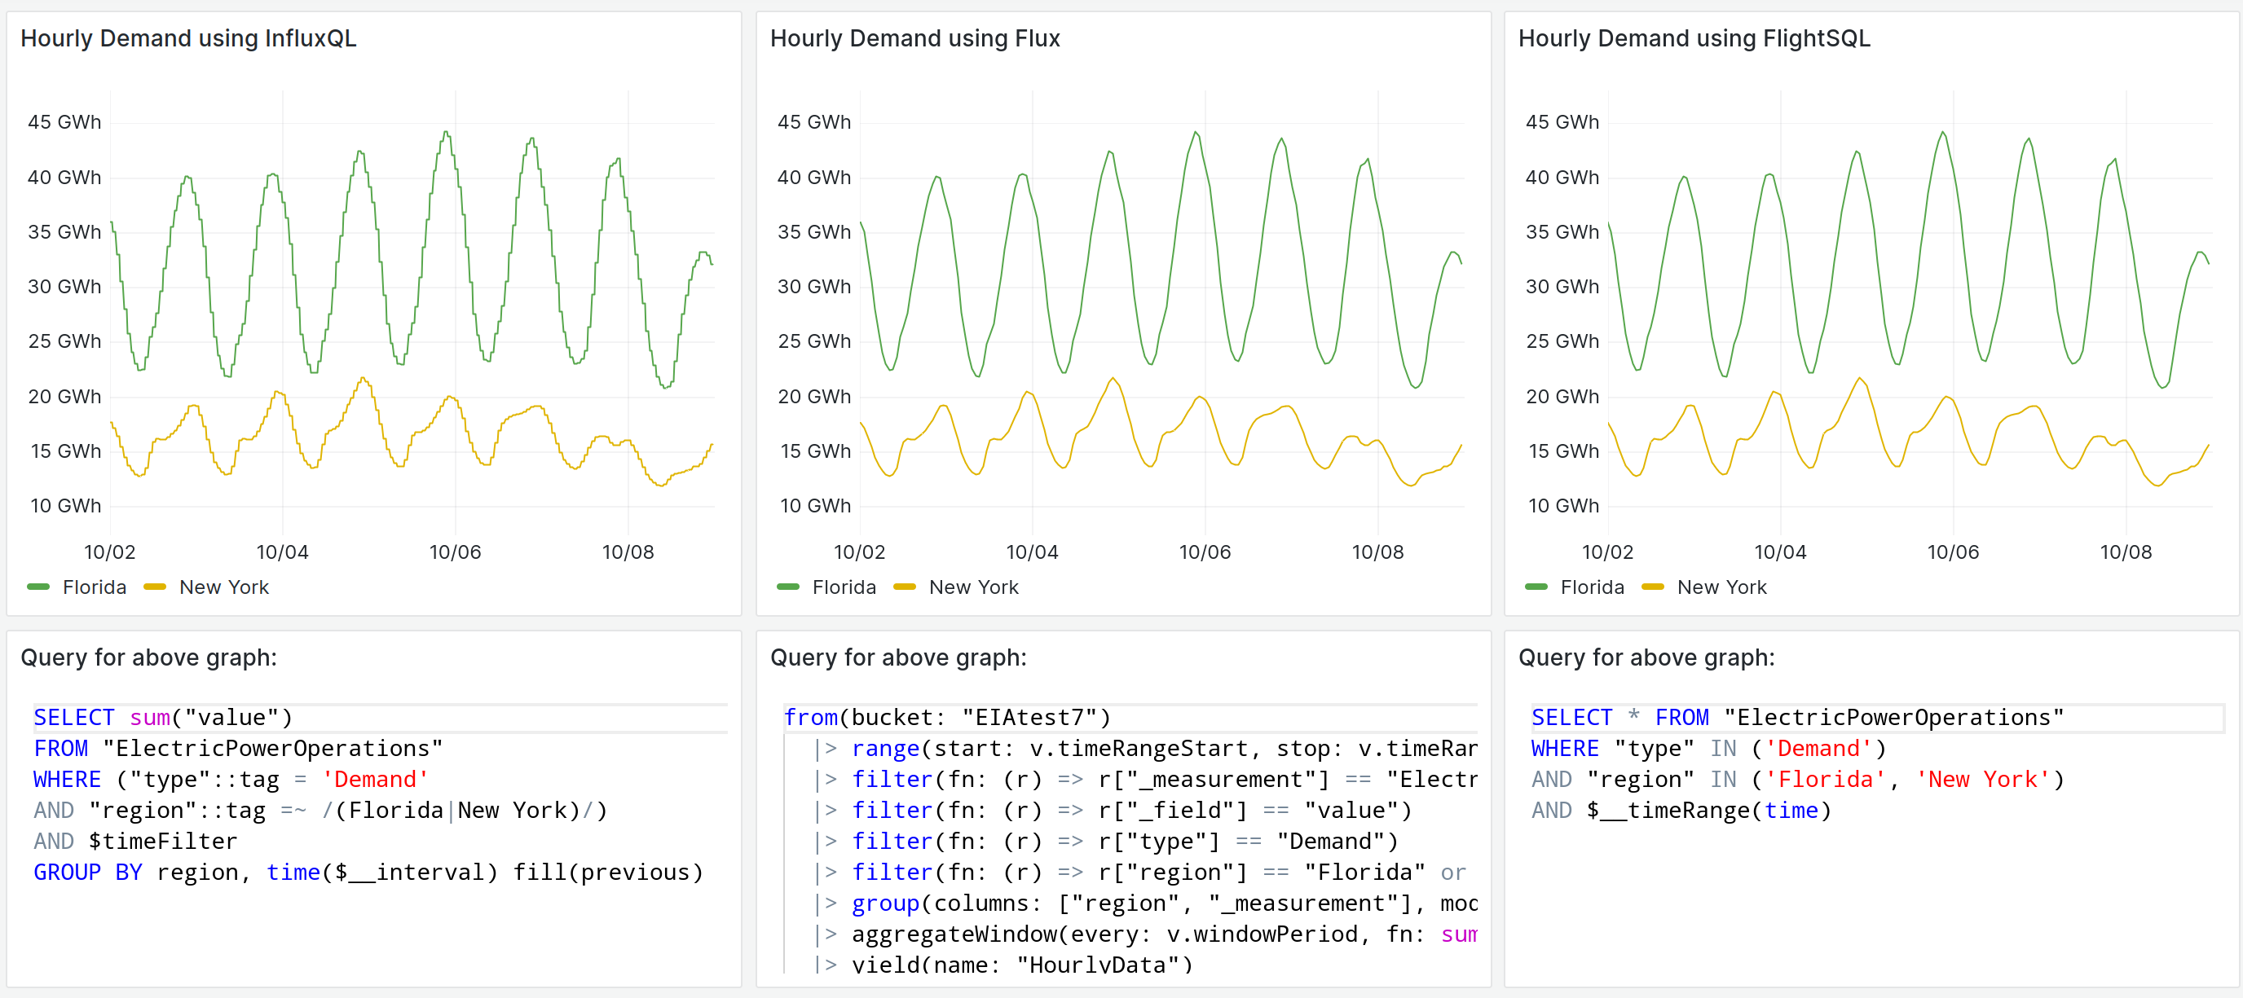Click Florida legend color swatch in InfluxQL panel
The width and height of the screenshot is (2243, 998).
pos(38,587)
